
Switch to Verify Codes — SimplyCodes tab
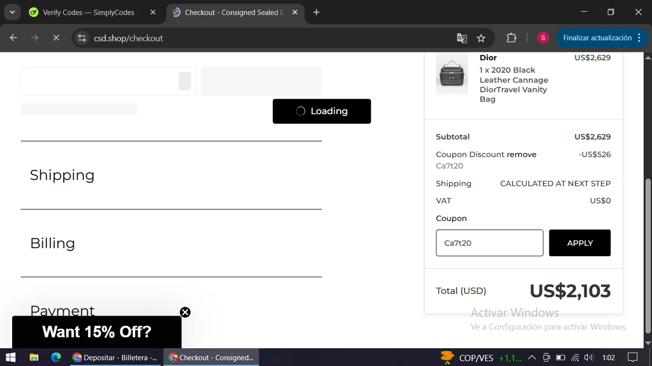pyautogui.click(x=89, y=13)
